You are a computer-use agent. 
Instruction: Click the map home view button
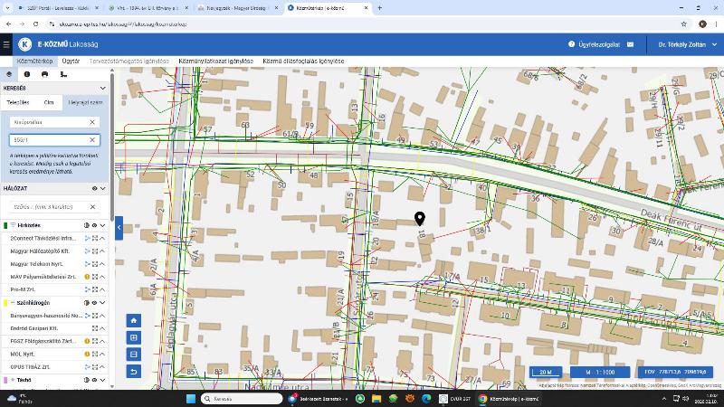tap(134, 320)
